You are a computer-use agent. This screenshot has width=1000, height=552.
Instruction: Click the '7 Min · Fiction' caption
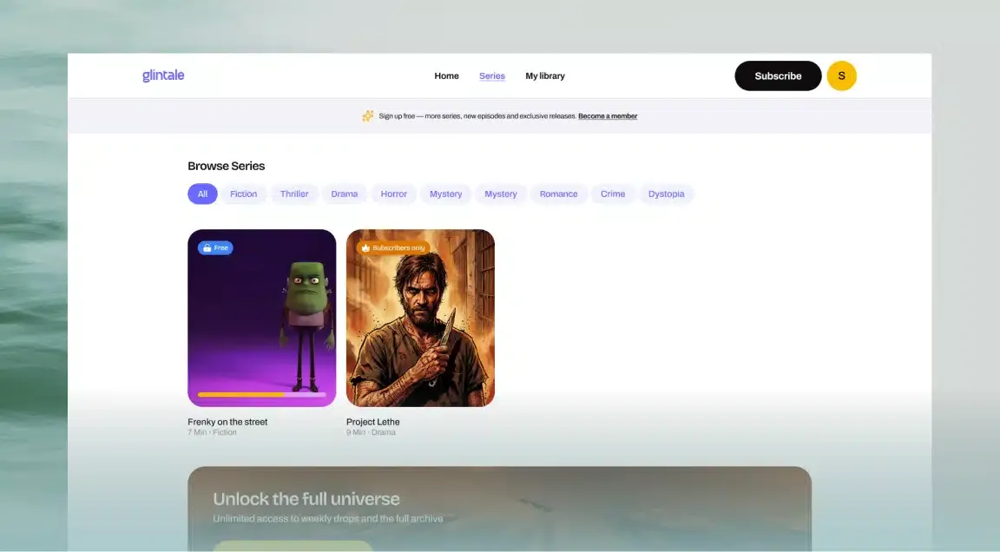213,432
